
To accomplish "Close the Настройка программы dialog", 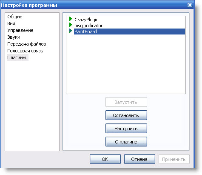I will point(190,5).
